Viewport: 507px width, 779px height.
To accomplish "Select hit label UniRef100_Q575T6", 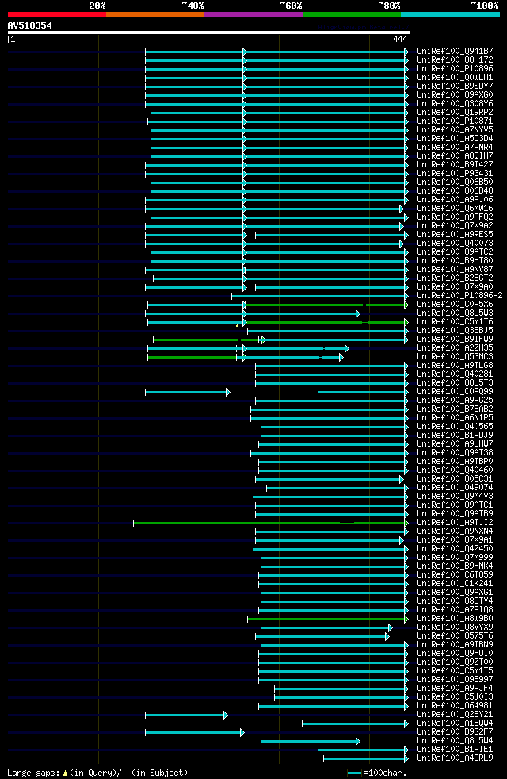I will 455,635.
